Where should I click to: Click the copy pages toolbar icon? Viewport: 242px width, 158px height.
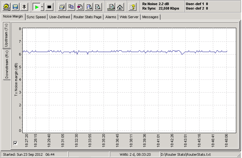pyautogui.click(x=71, y=6)
